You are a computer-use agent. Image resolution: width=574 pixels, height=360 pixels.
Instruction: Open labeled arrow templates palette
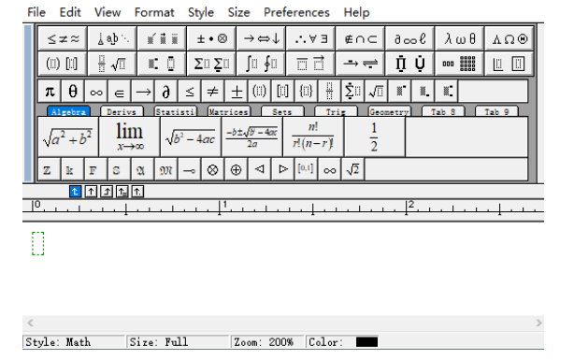360,64
